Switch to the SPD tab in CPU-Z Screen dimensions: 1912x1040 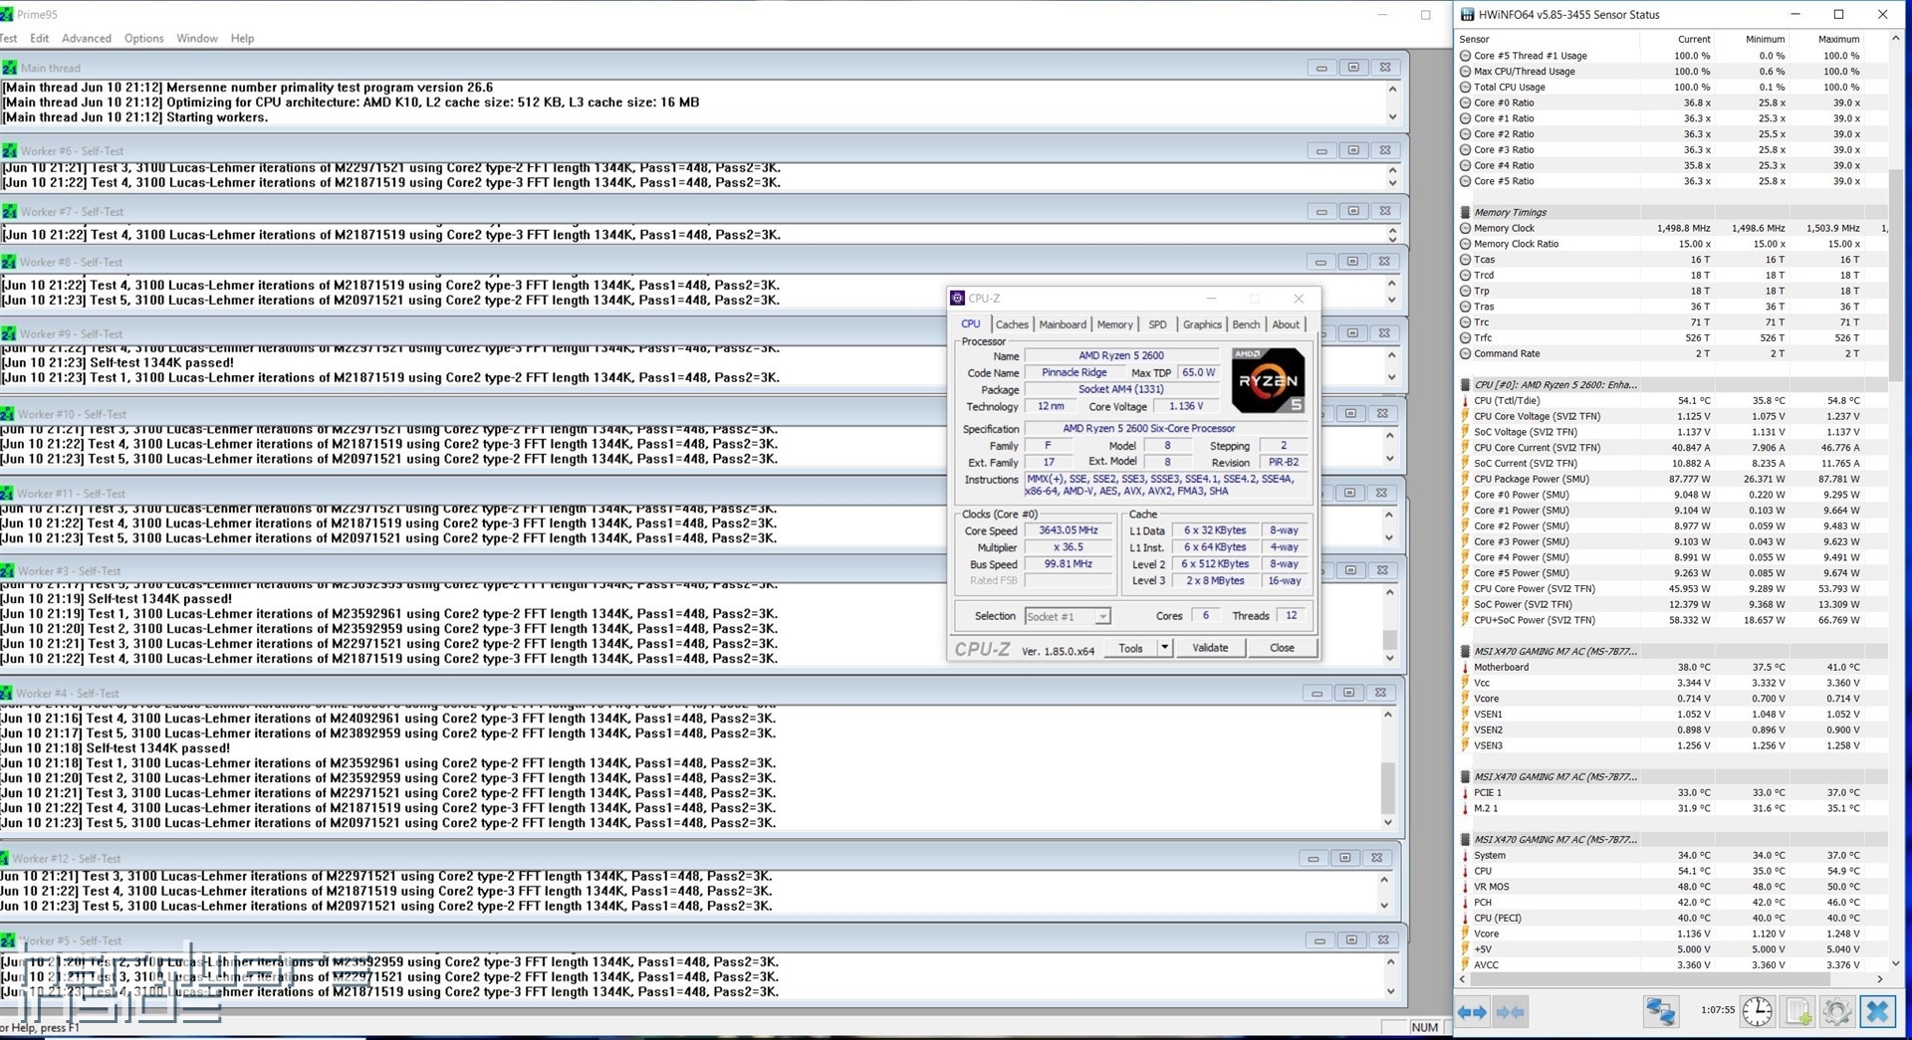1157,324
